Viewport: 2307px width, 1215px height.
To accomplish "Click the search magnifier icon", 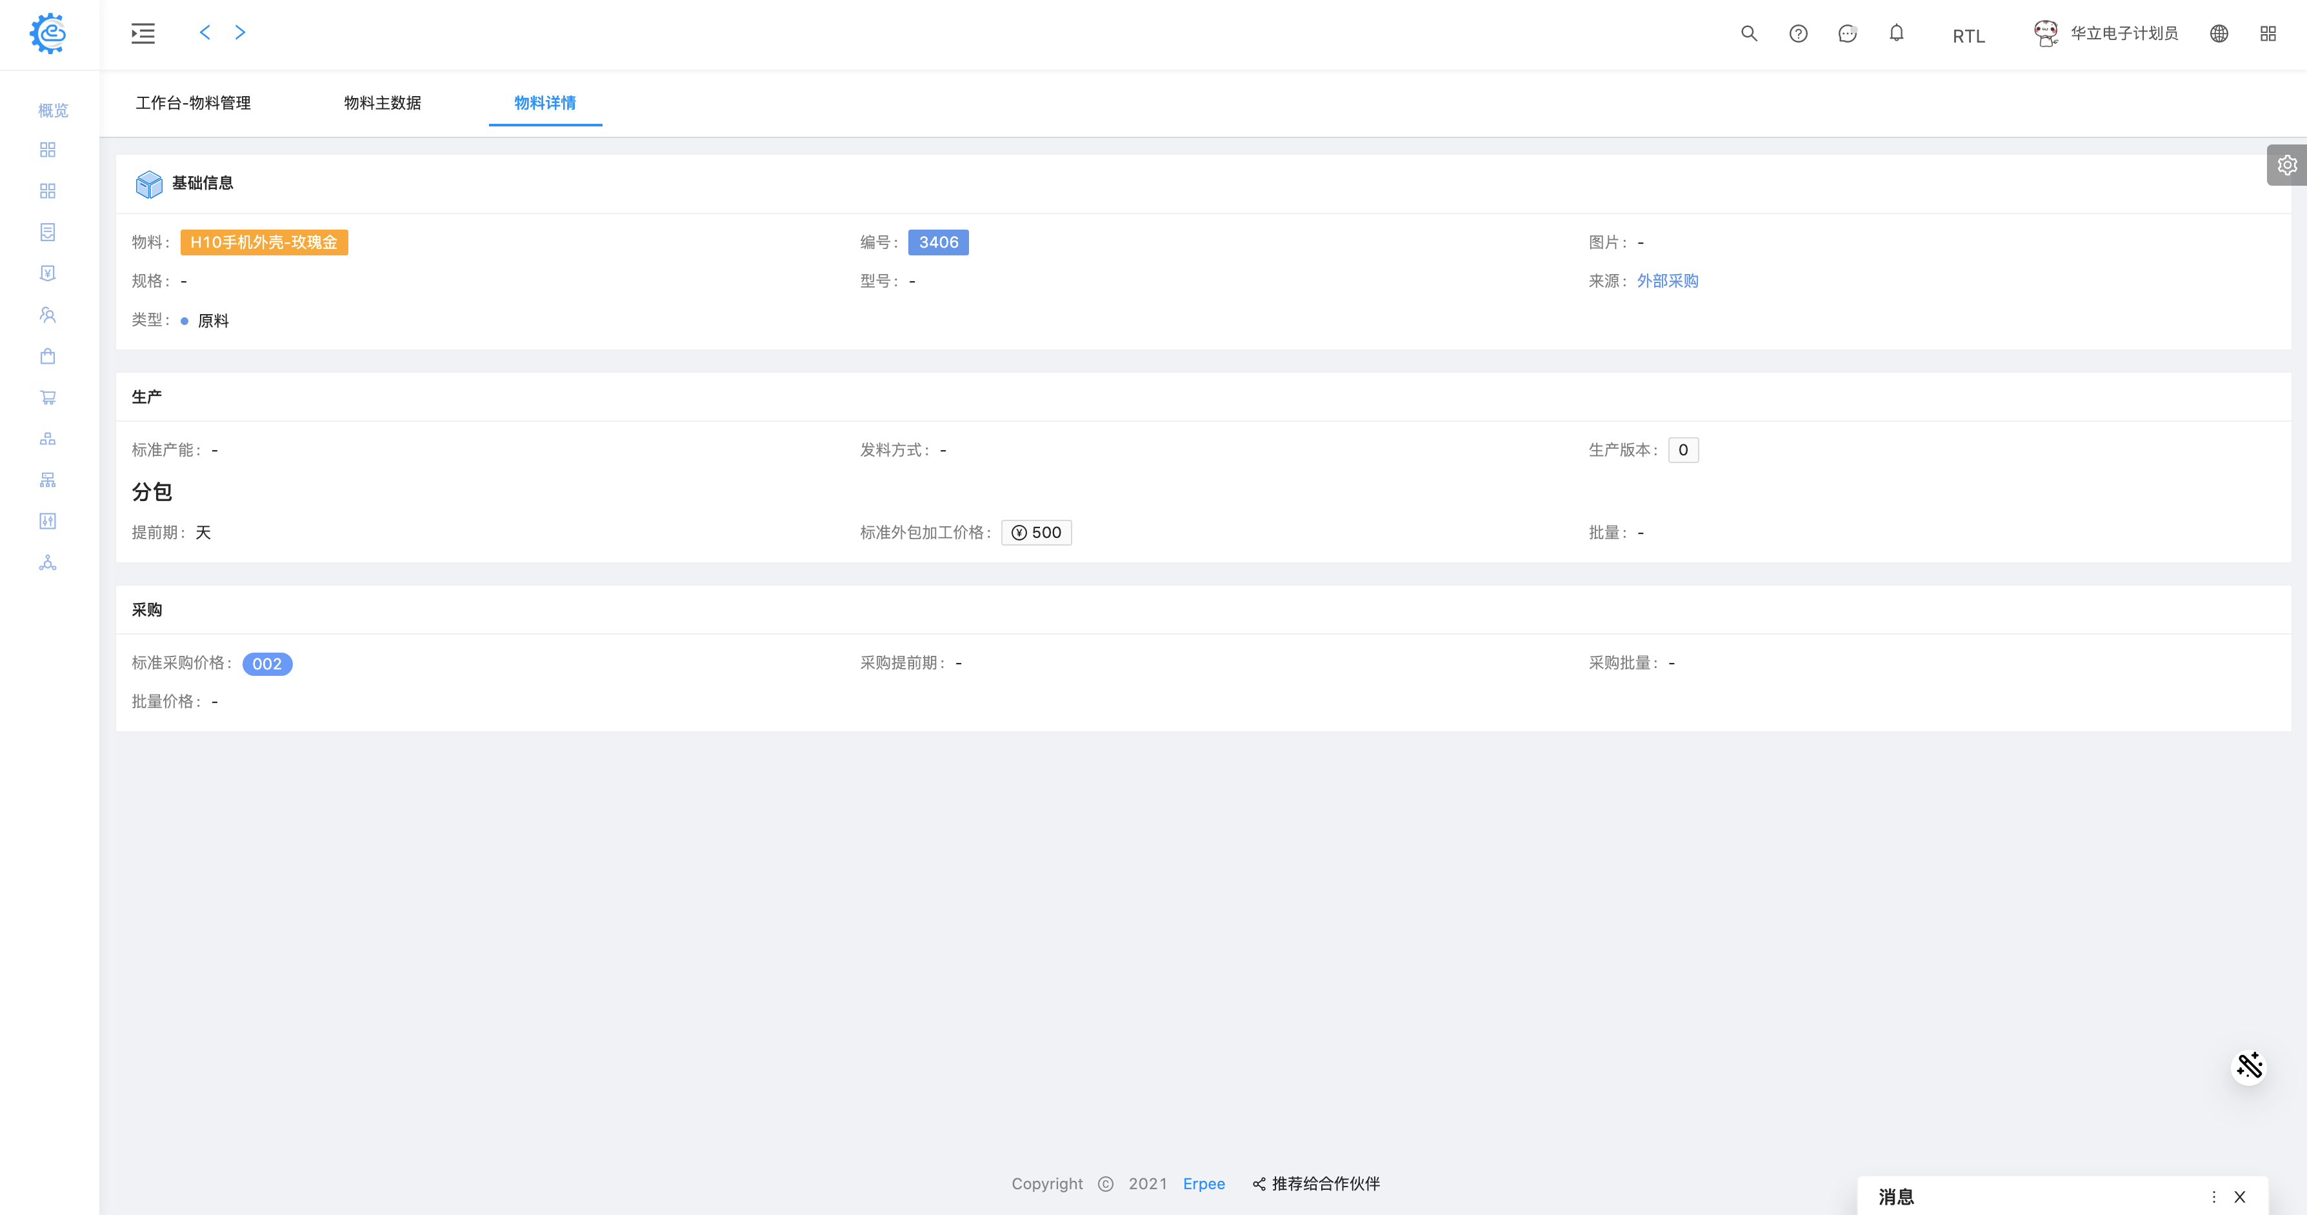I will point(1748,33).
